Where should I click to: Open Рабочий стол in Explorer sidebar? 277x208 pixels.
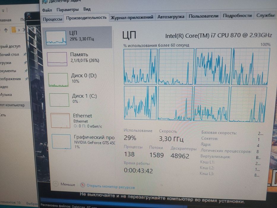(x=10, y=54)
